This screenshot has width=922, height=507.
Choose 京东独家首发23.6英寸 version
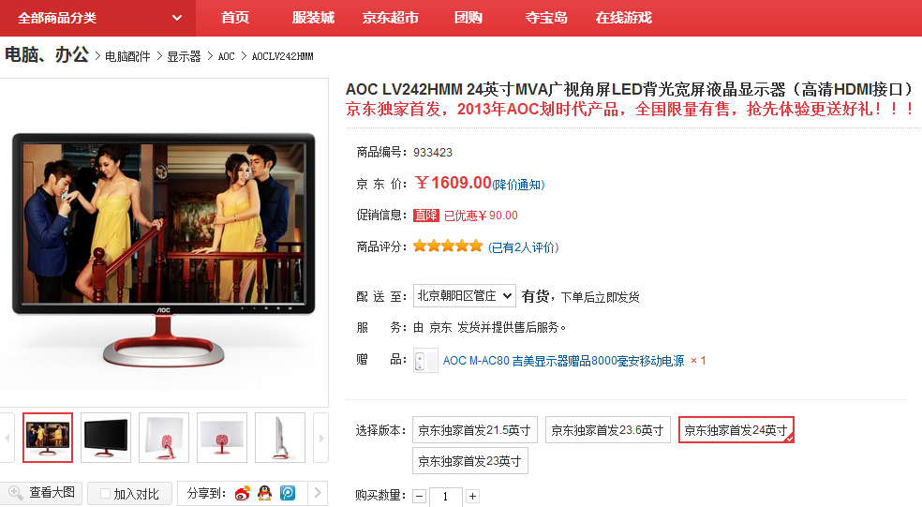click(607, 430)
